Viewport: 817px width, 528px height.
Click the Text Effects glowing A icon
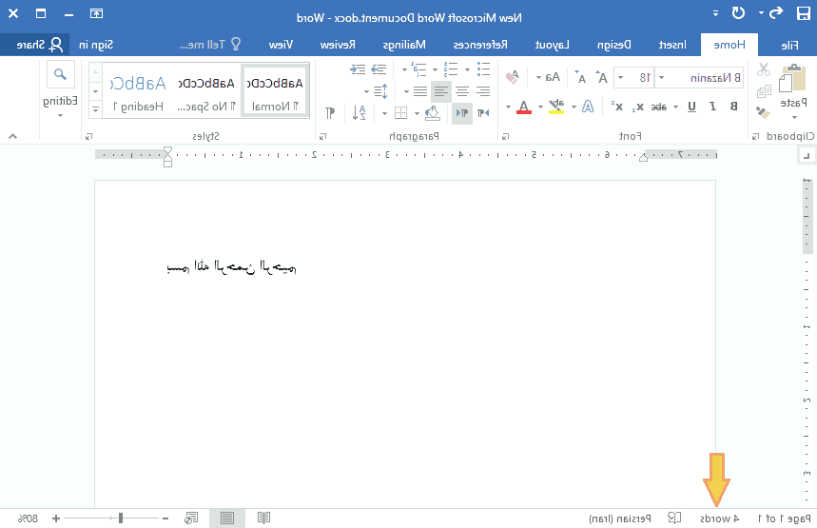pos(588,107)
